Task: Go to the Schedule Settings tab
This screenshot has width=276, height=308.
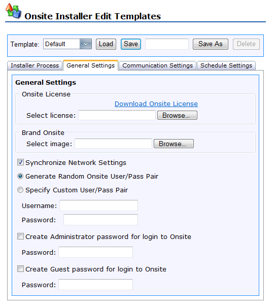Action: [x=226, y=65]
